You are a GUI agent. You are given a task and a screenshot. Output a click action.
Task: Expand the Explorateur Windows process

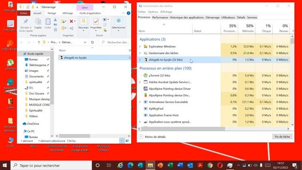(x=140, y=46)
